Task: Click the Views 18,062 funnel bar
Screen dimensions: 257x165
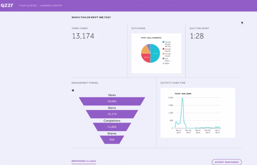Action: point(112,101)
